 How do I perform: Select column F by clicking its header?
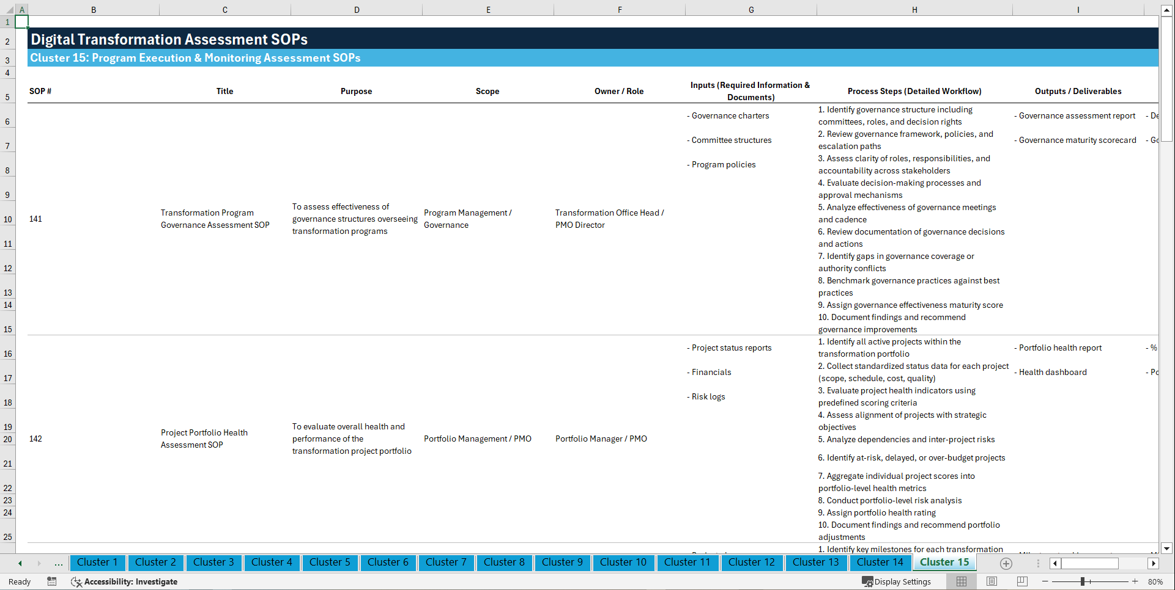pyautogui.click(x=620, y=9)
